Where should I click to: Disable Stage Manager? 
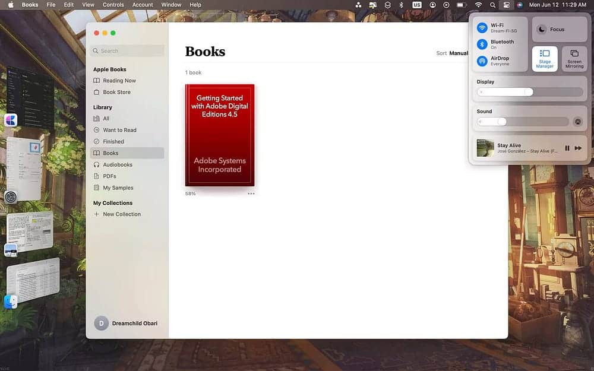click(x=544, y=58)
